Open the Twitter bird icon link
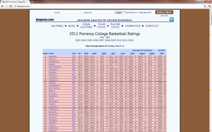212x132 pixels. point(171,19)
